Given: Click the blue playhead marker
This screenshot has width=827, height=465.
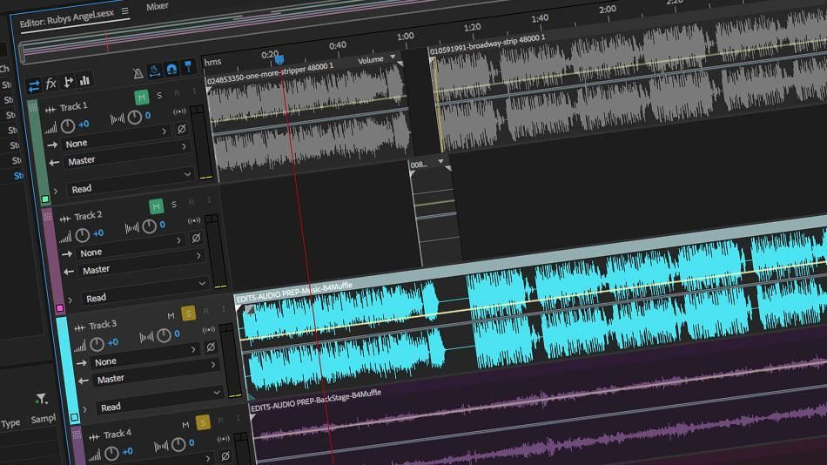Looking at the screenshot, I should 279,60.
